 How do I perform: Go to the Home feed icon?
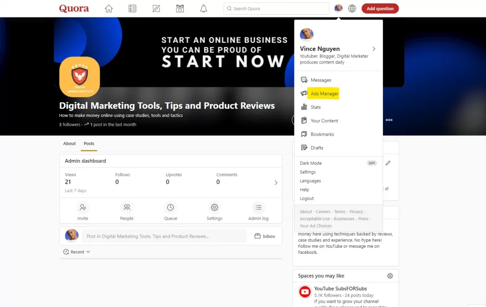109,9
